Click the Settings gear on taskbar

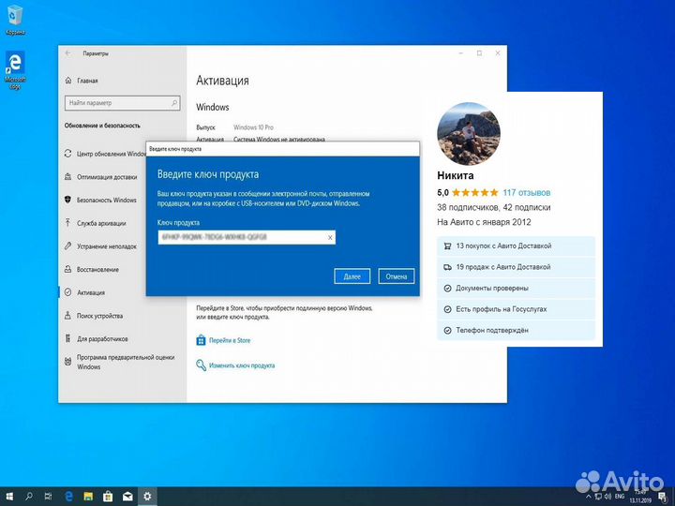(147, 497)
